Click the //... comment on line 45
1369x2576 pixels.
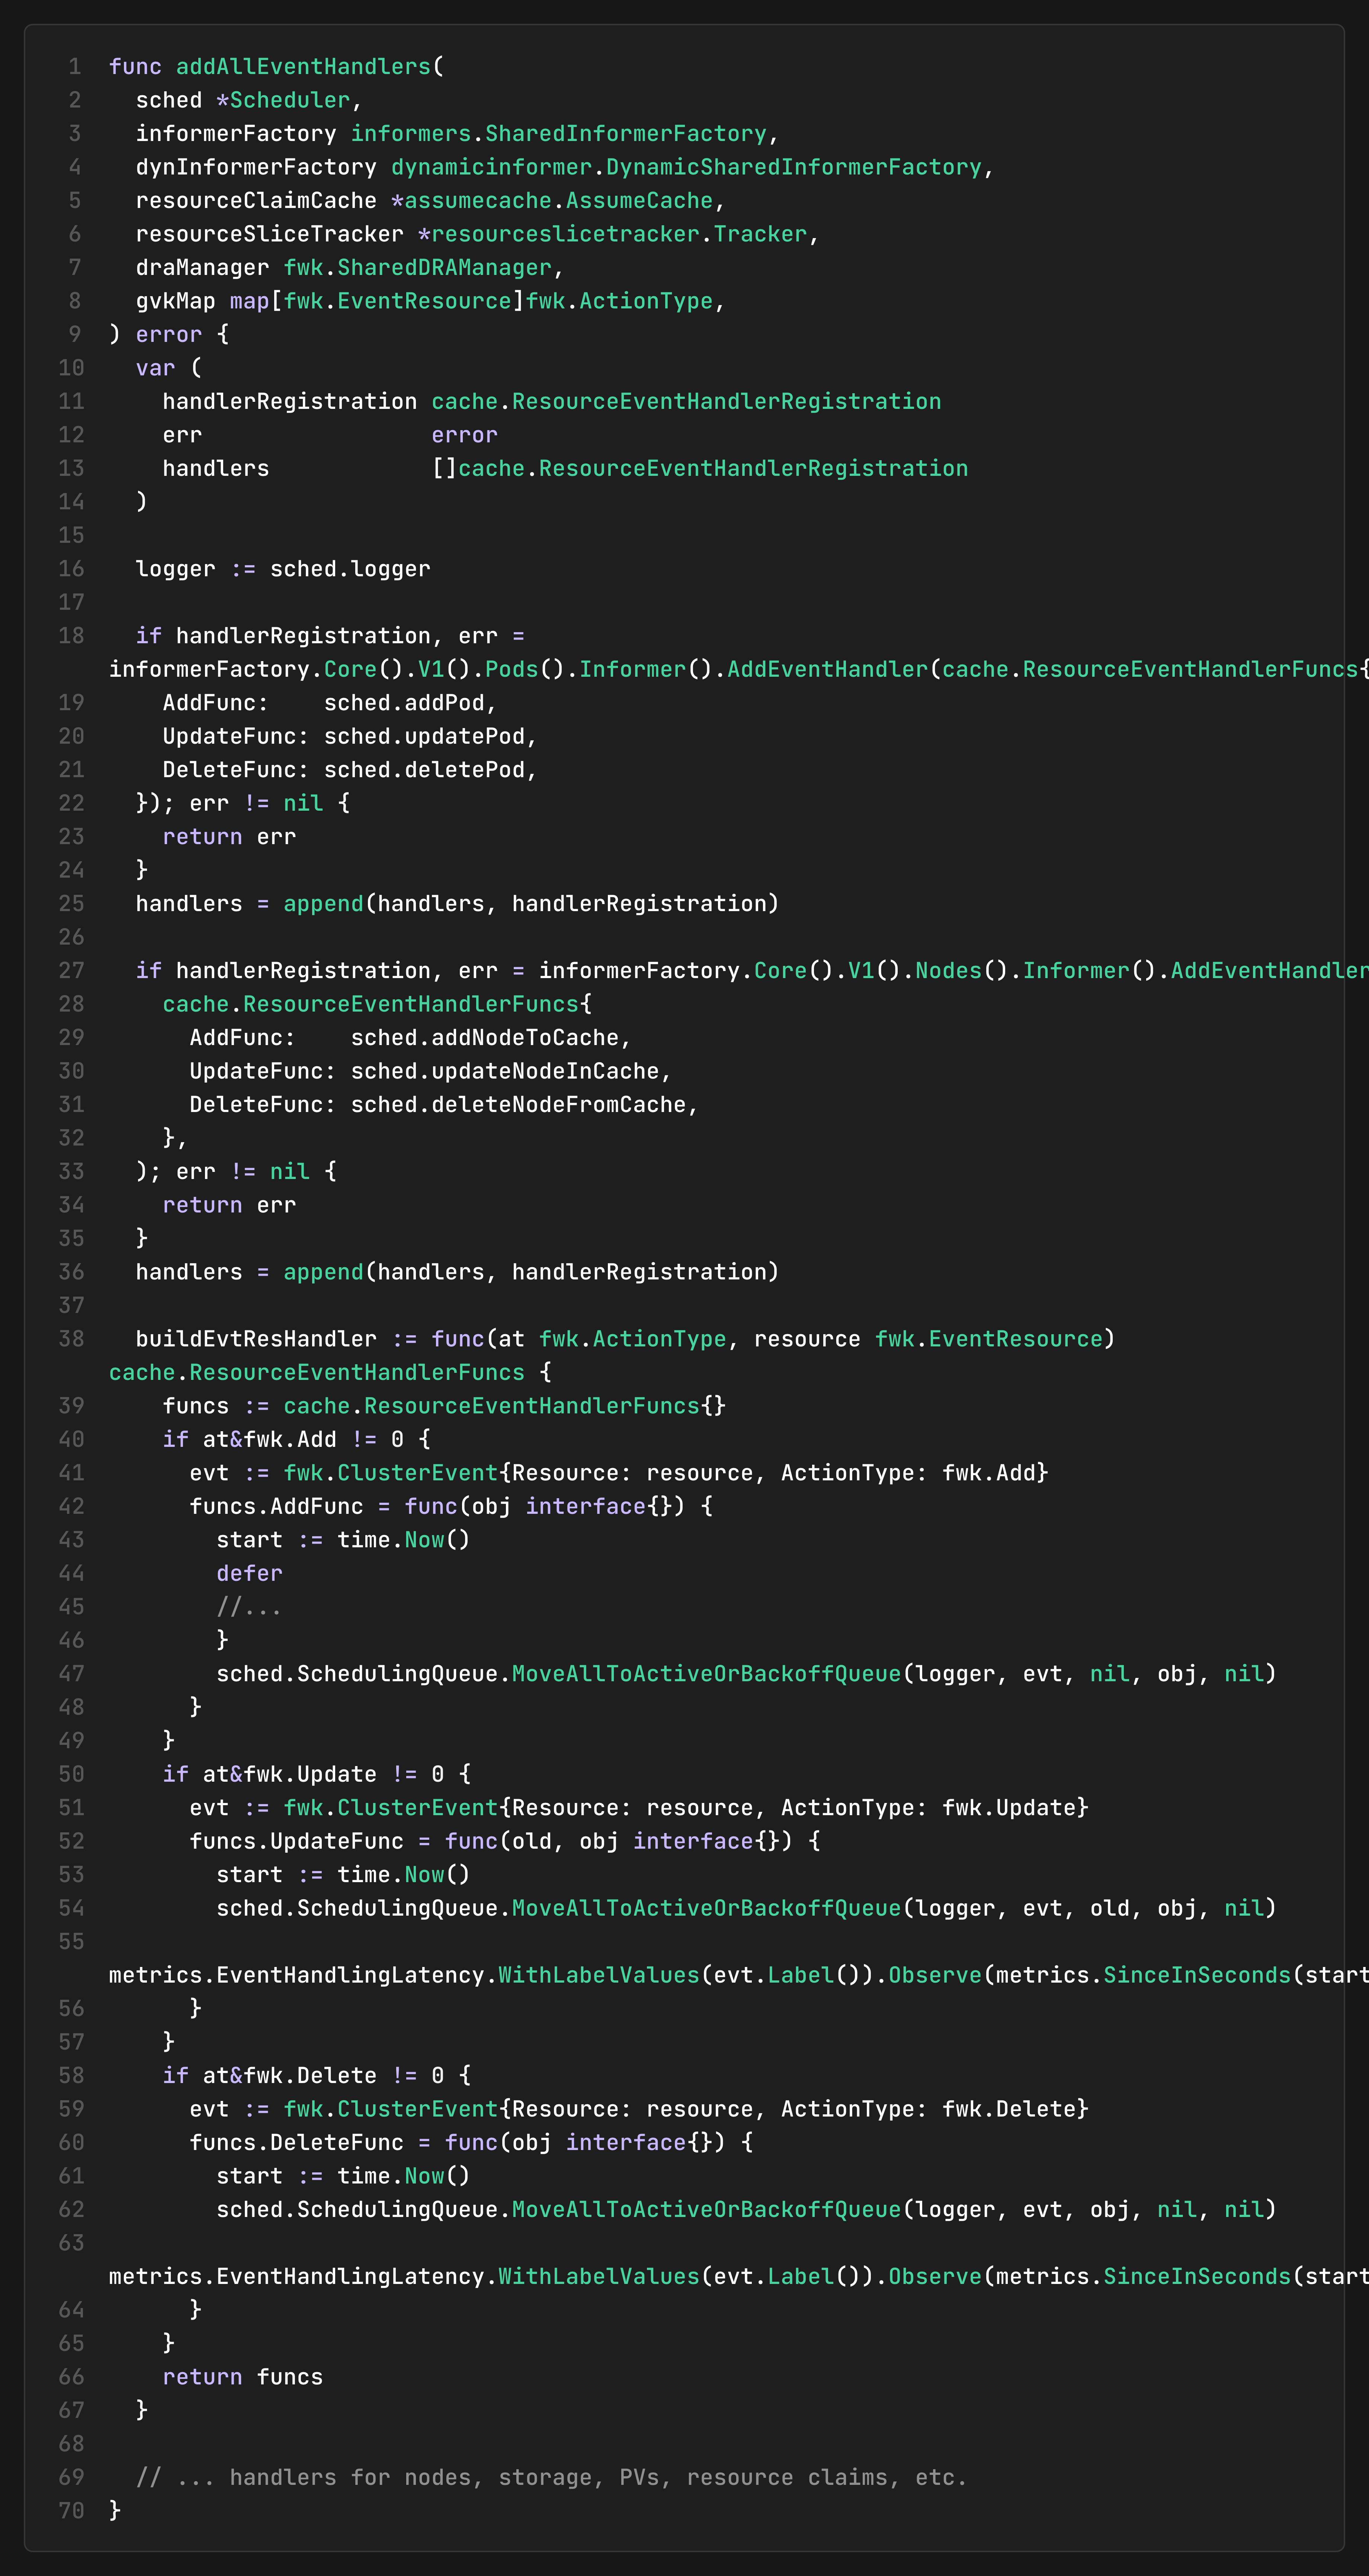249,1607
